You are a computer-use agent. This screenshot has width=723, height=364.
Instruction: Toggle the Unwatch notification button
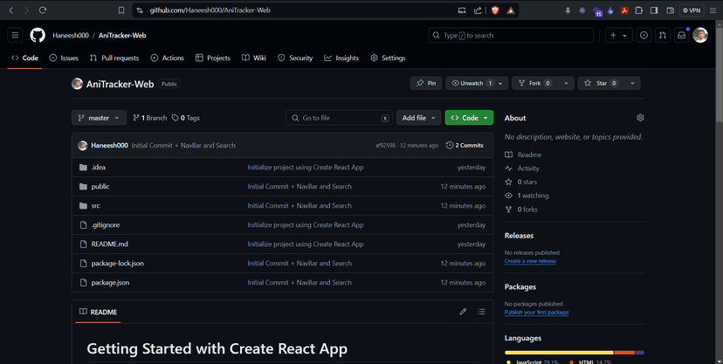tap(472, 83)
